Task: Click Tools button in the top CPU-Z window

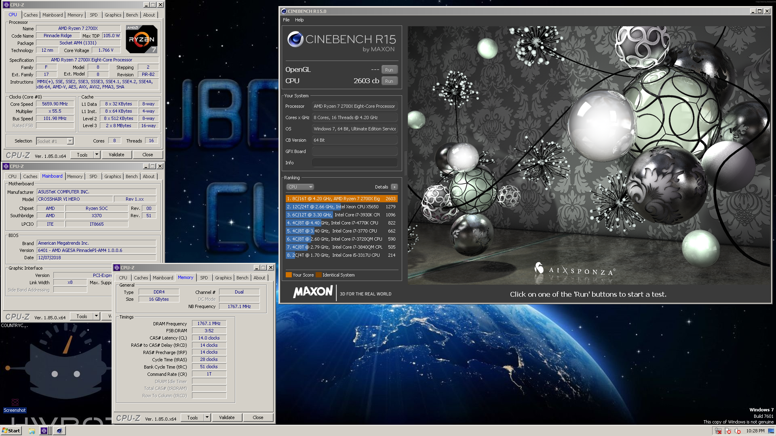Action: [82, 155]
